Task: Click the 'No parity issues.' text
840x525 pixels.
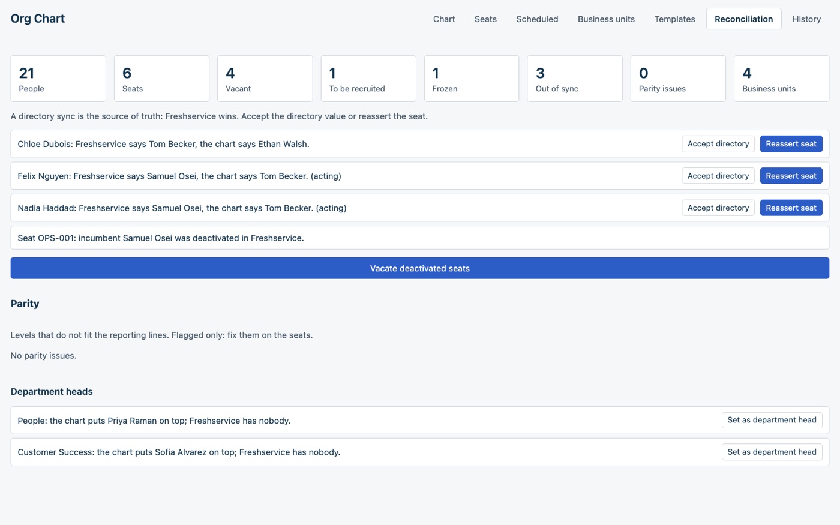Action: tap(44, 356)
